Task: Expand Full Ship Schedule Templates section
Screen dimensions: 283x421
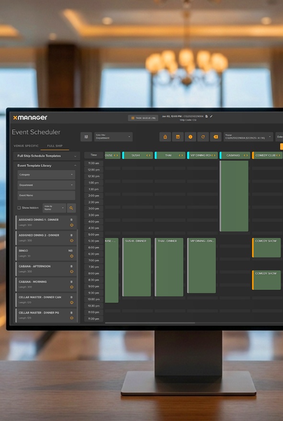Action: tap(46, 156)
